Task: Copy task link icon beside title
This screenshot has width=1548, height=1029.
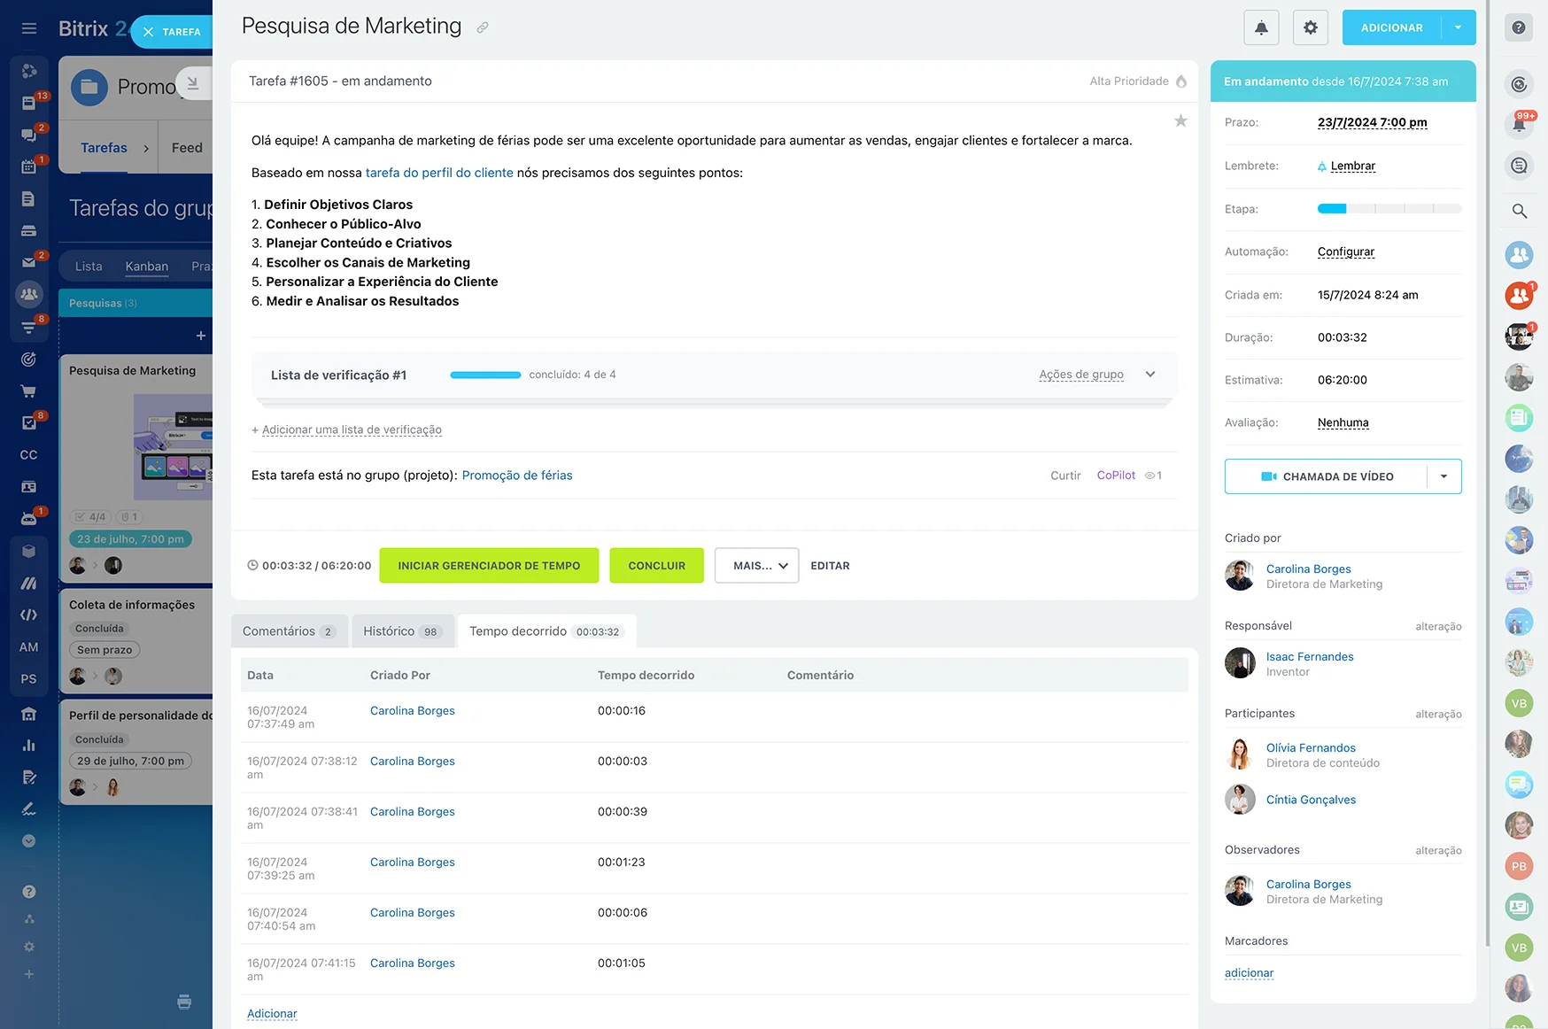Action: 483,27
